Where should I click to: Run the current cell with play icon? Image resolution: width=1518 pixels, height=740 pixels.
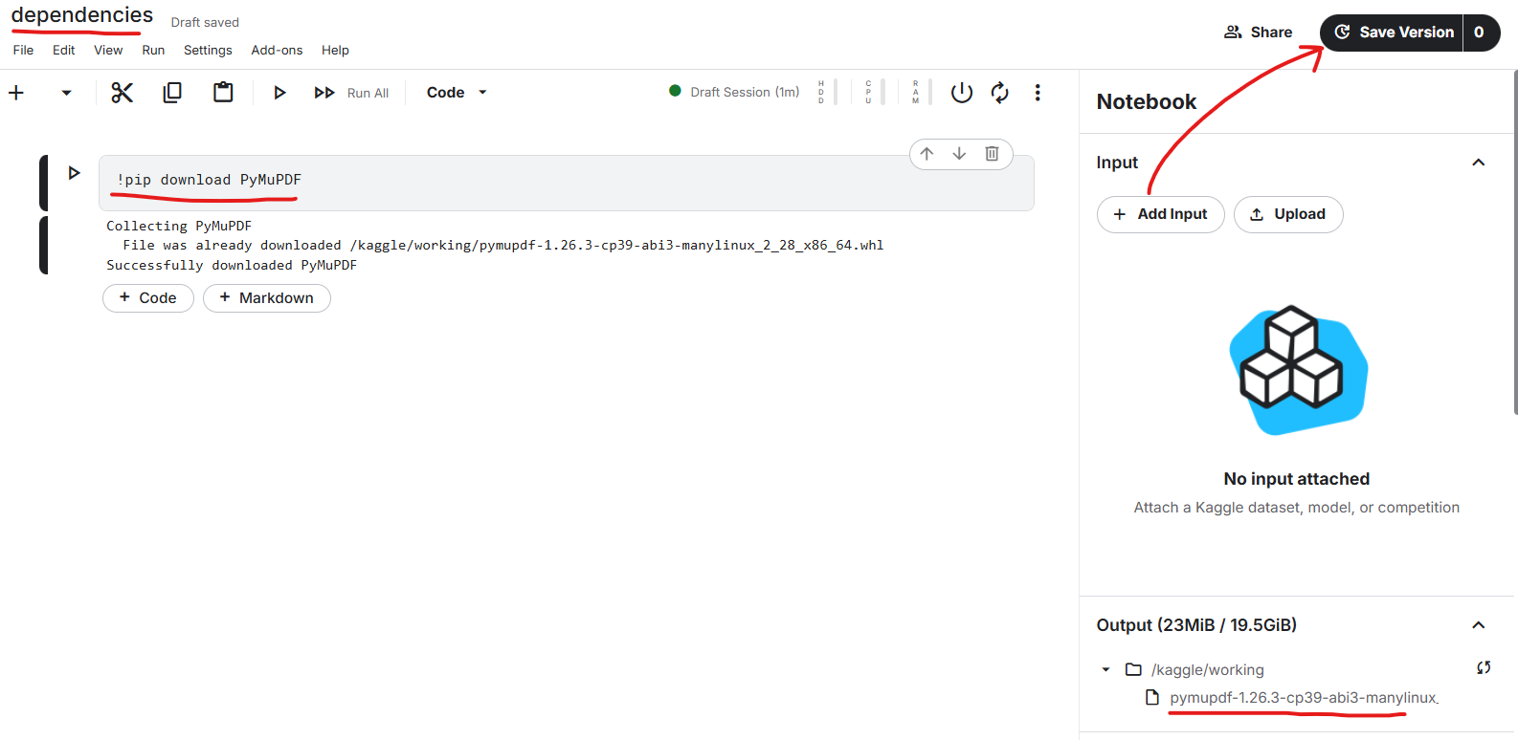pyautogui.click(x=279, y=93)
